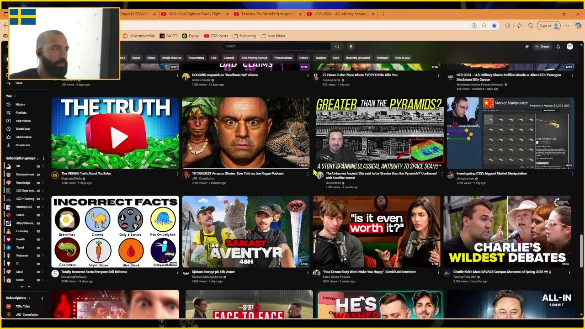Select the Media theories filter chip
Image resolution: width=585 pixels, height=329 pixels.
pyautogui.click(x=171, y=58)
